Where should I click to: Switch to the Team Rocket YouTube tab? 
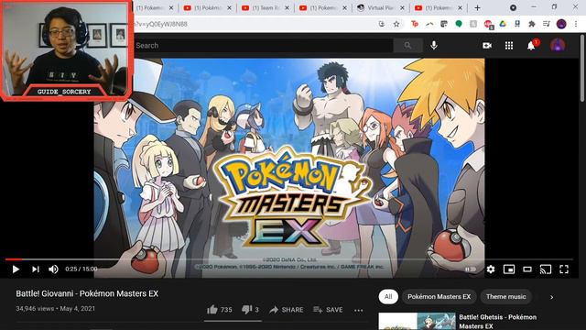tap(266, 8)
